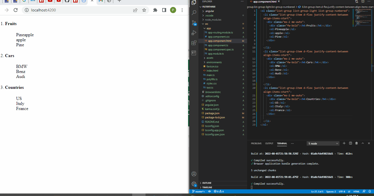Open the Extensions view in the activity bar

(x=194, y=43)
